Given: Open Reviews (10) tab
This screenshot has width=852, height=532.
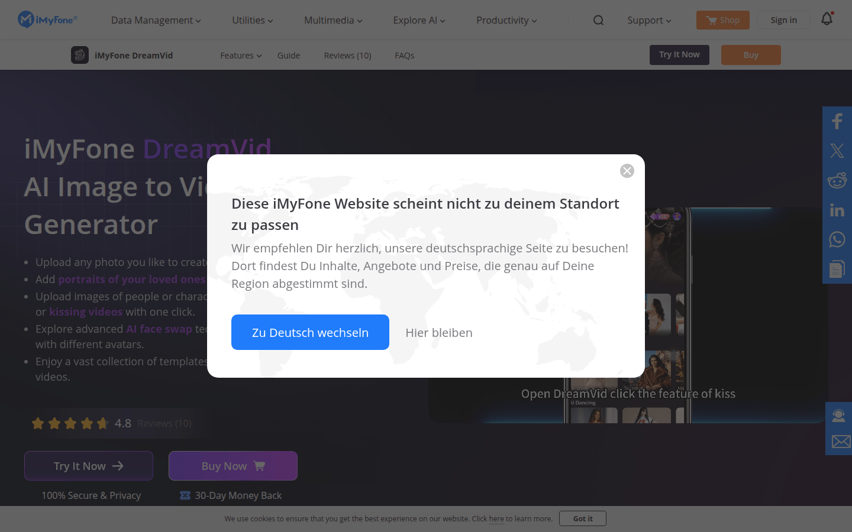Looking at the screenshot, I should 347,56.
